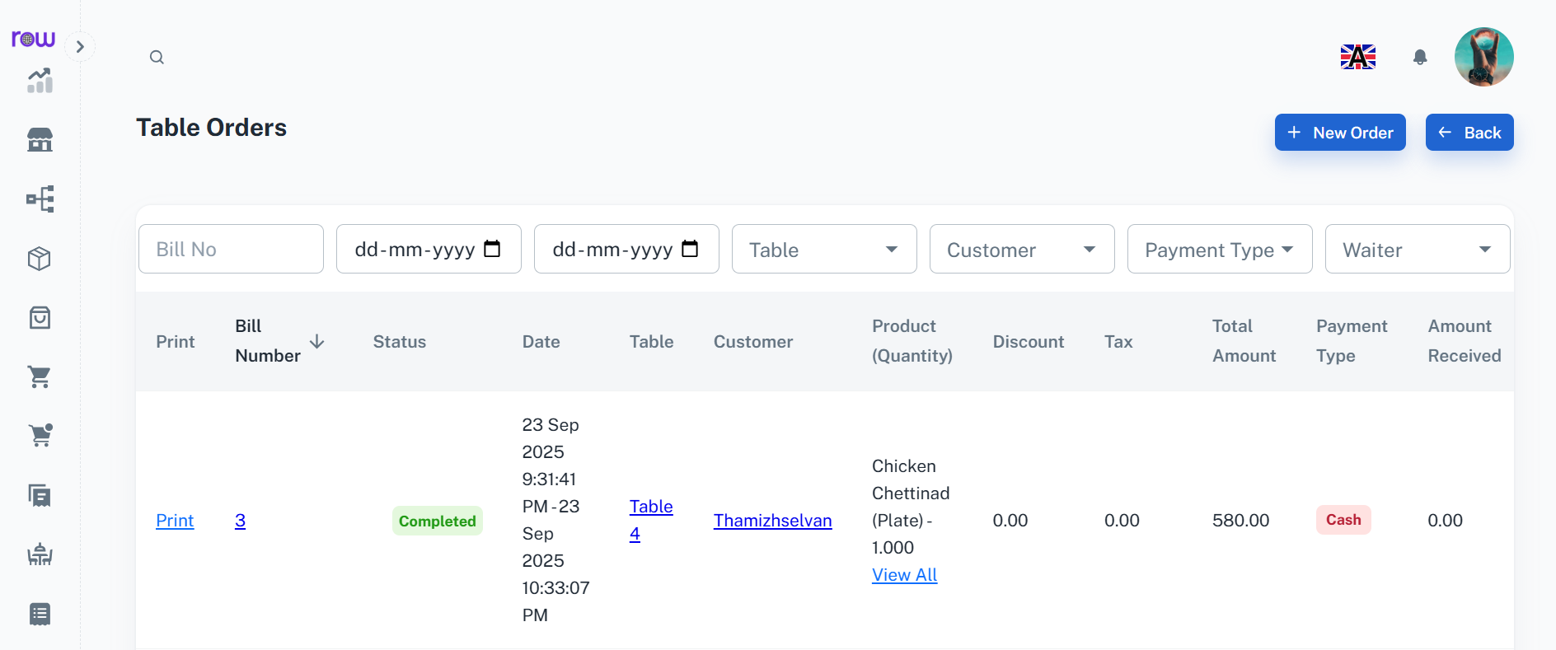The image size is (1556, 650).
Task: Click the search magnifier icon
Action: pyautogui.click(x=157, y=57)
